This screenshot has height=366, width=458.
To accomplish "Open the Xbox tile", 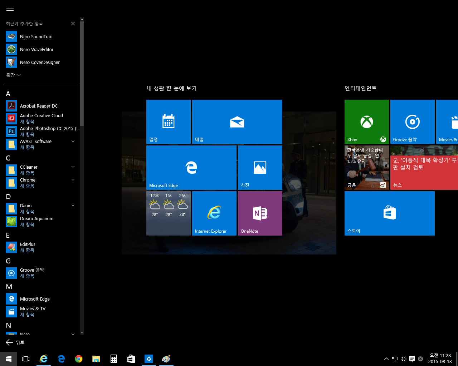I will [367, 122].
